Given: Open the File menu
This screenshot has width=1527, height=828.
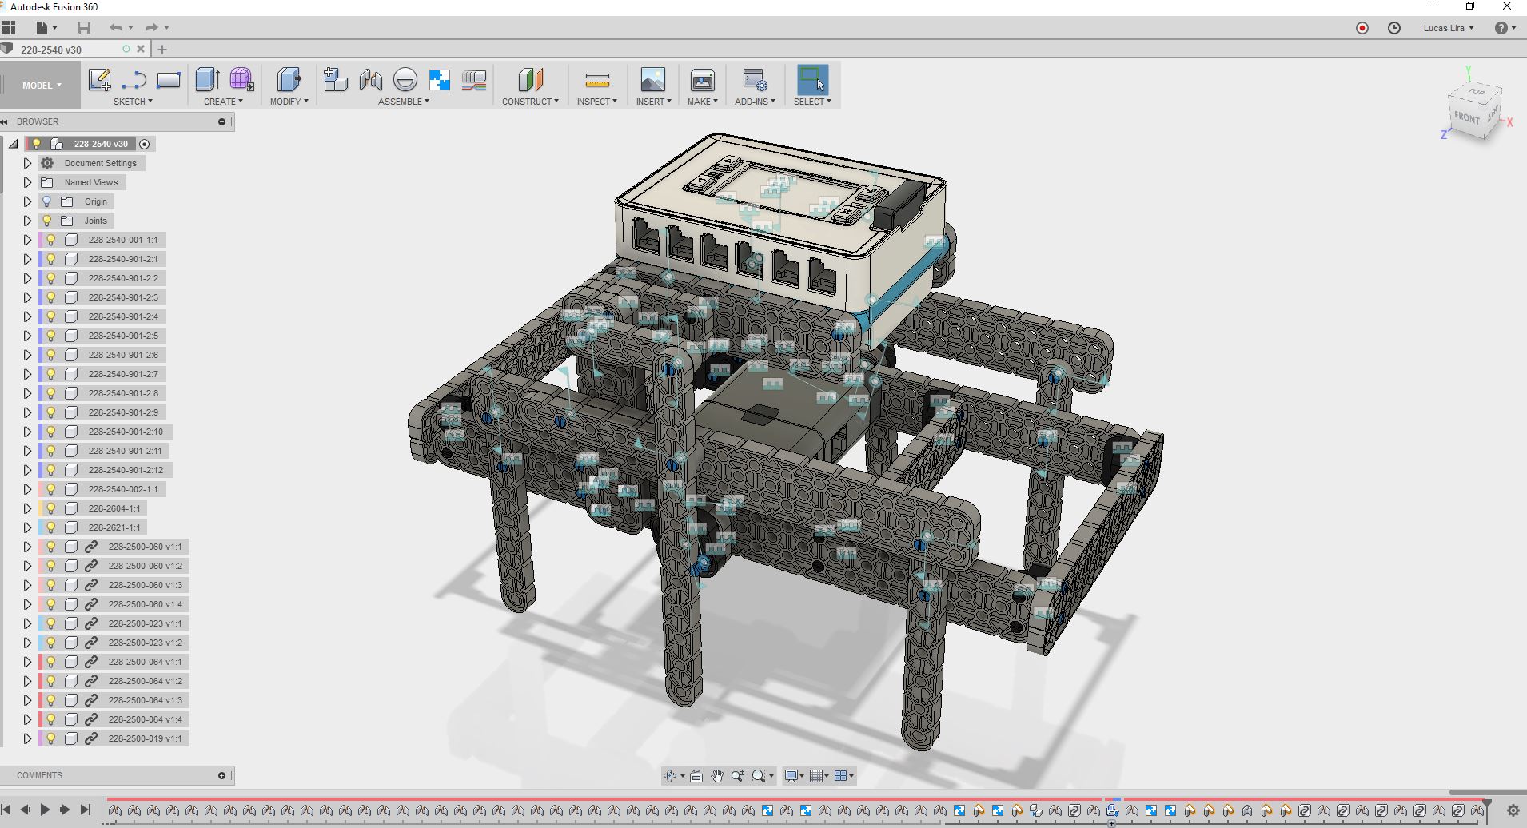Looking at the screenshot, I should click(42, 27).
